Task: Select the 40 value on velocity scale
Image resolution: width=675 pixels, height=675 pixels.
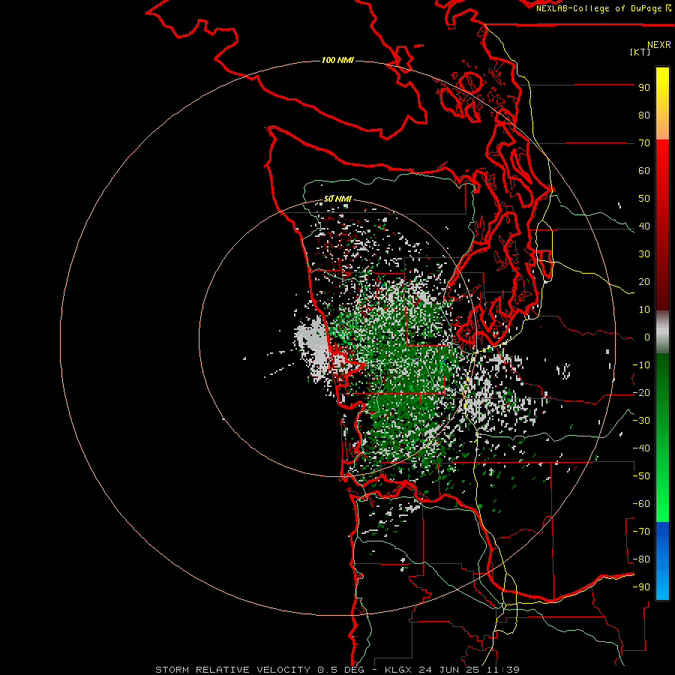Action: [644, 226]
